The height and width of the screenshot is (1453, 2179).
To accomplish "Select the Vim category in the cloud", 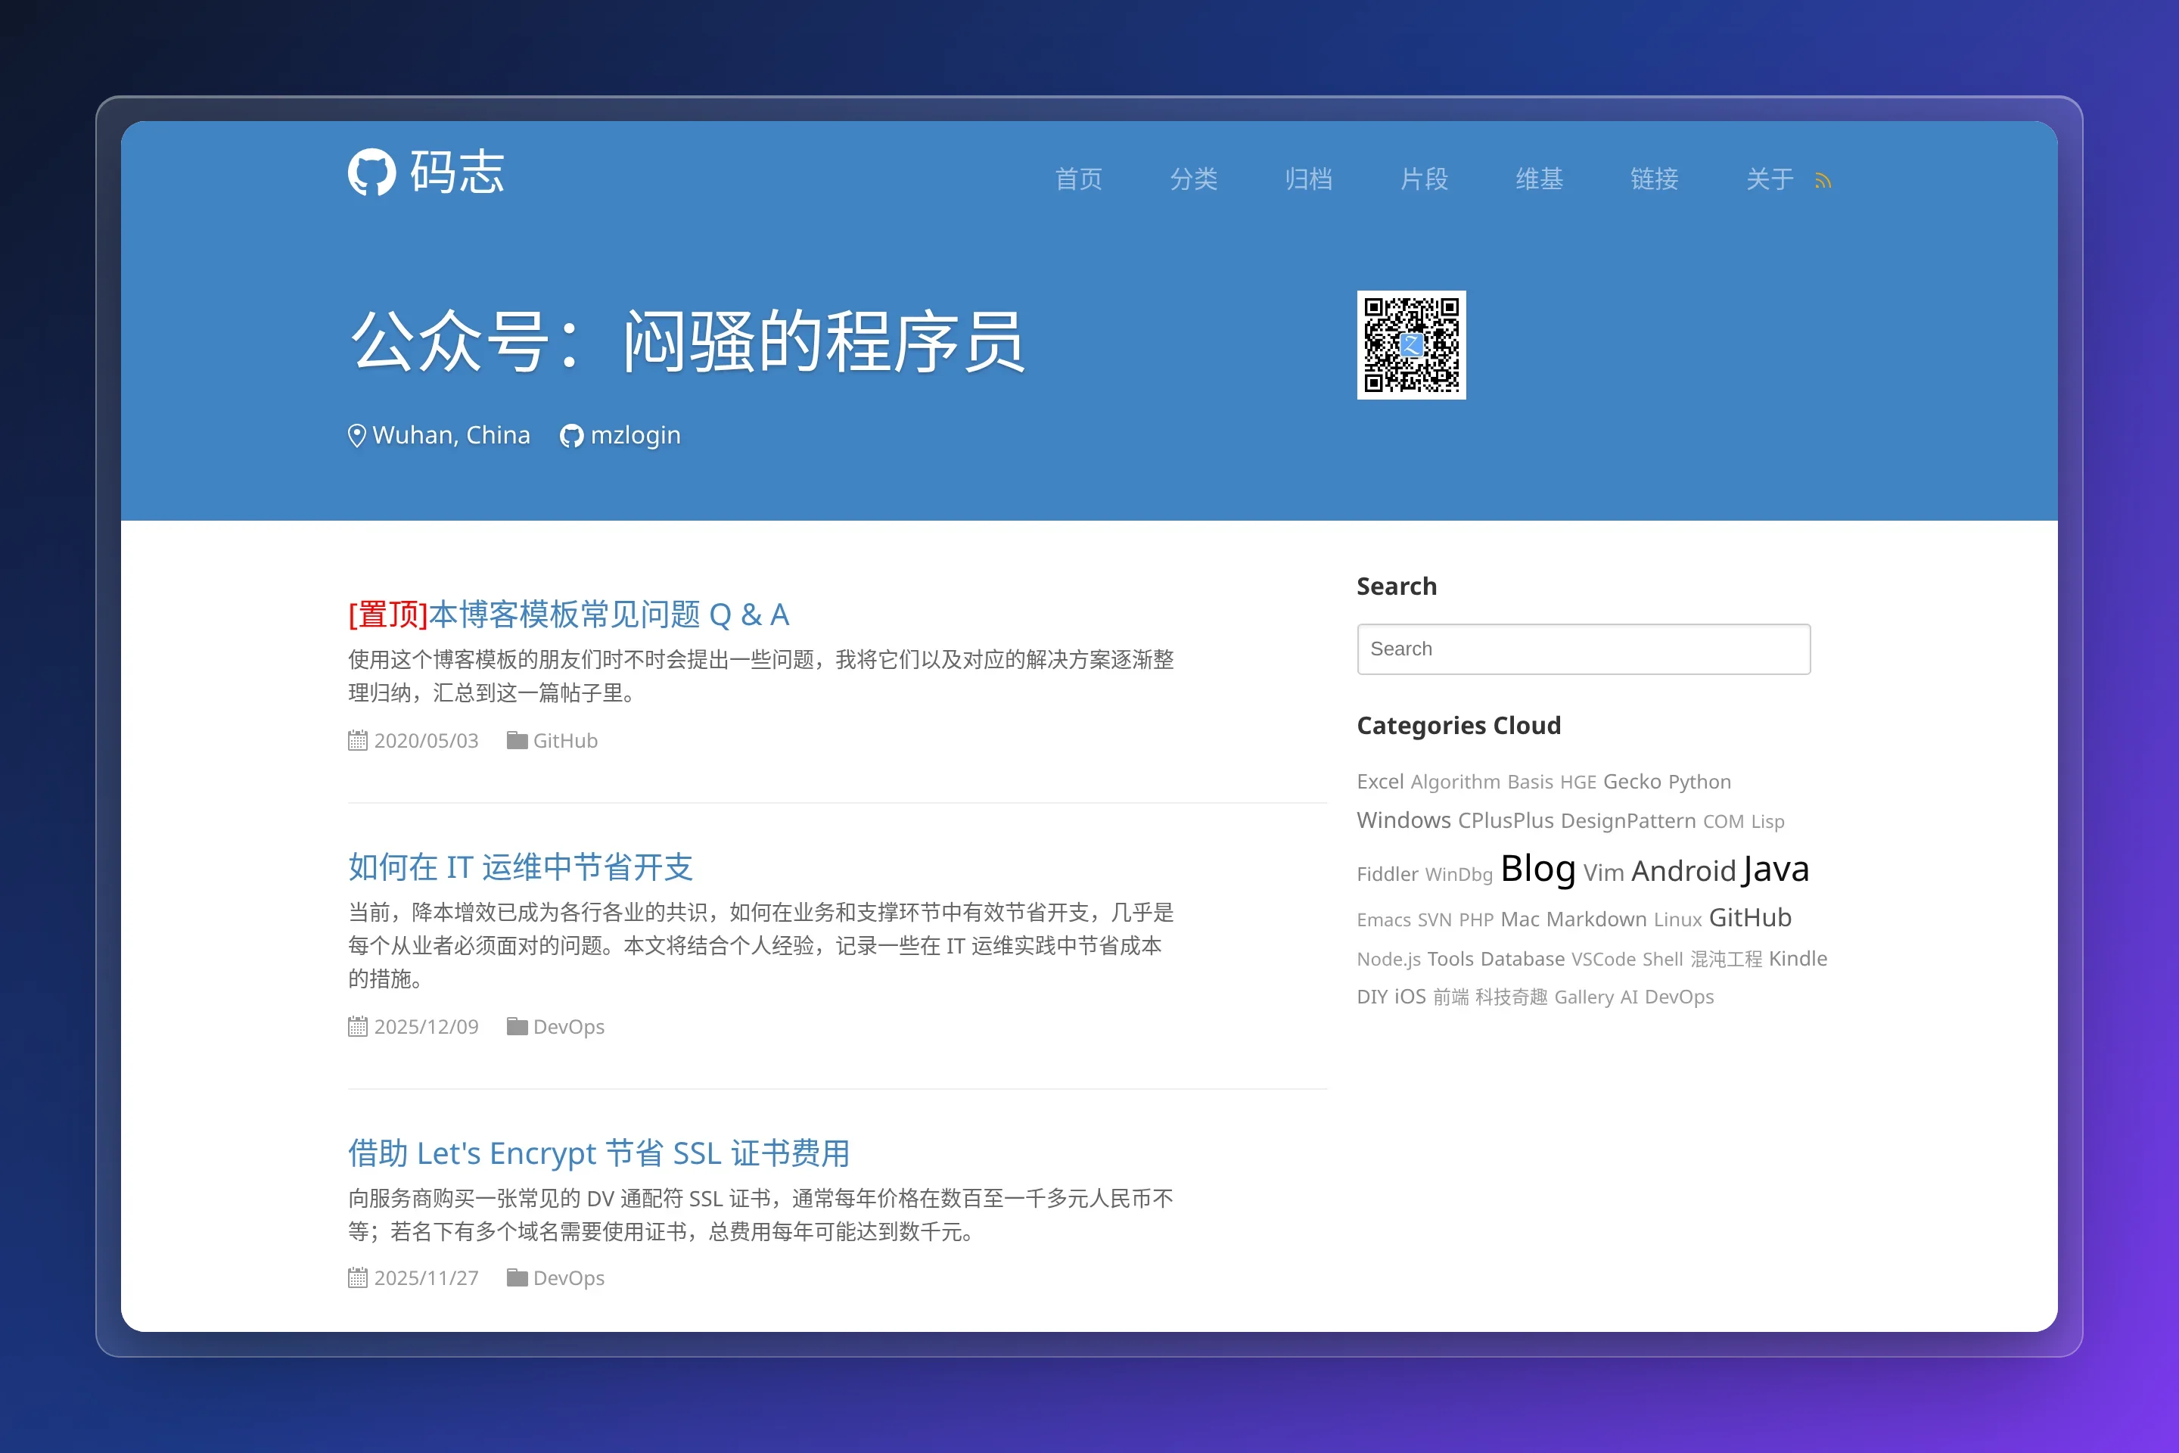I will [x=1604, y=873].
